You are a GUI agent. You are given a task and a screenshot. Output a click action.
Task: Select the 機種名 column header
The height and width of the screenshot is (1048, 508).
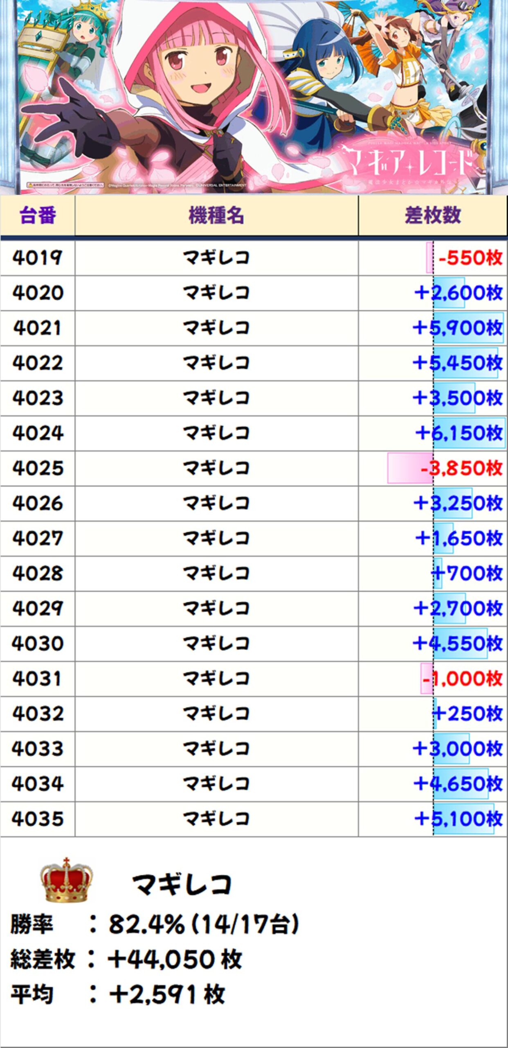216,215
